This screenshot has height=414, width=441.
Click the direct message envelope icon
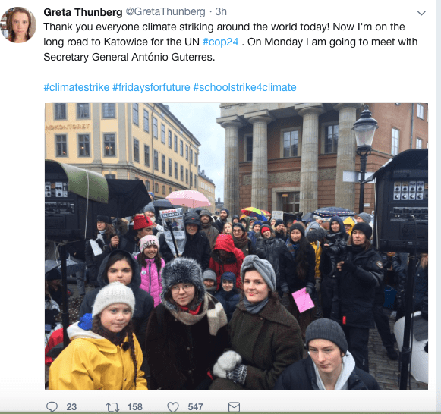tap(234, 406)
